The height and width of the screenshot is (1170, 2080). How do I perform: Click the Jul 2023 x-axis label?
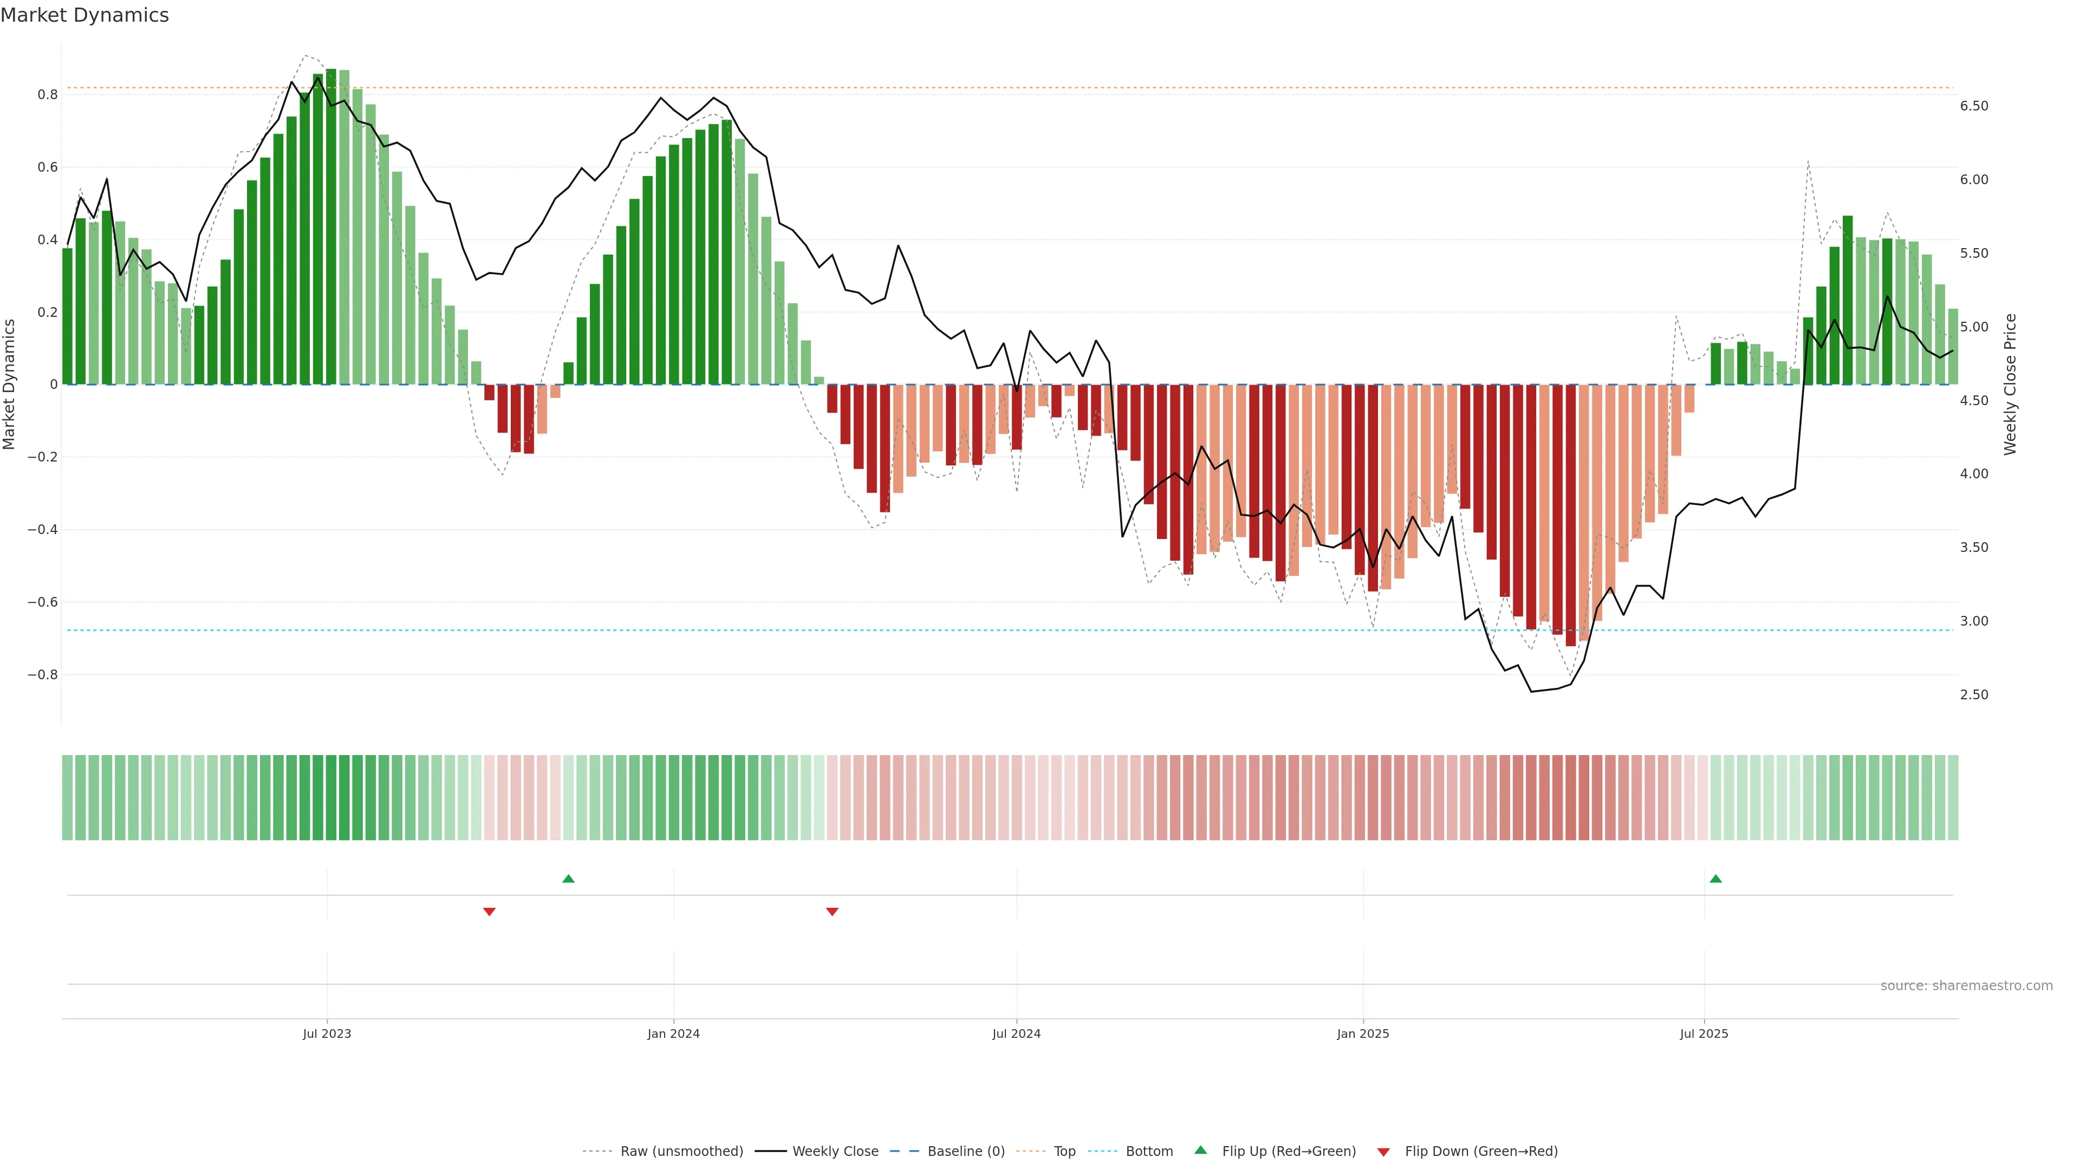326,1033
